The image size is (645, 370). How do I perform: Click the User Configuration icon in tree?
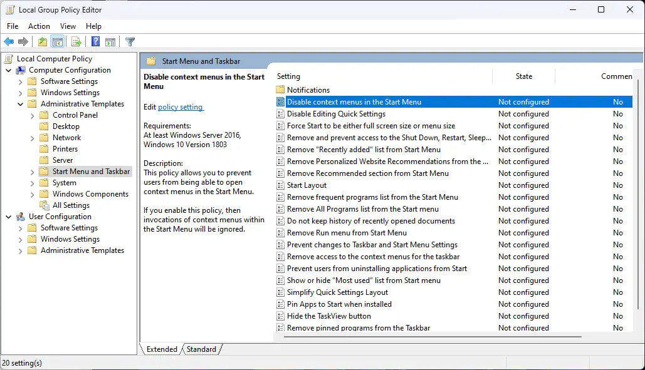click(21, 217)
